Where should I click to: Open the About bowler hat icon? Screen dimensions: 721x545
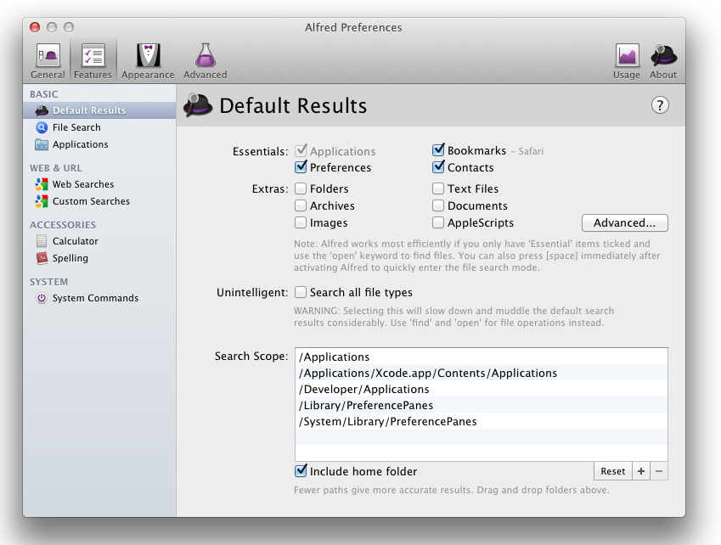[663, 55]
